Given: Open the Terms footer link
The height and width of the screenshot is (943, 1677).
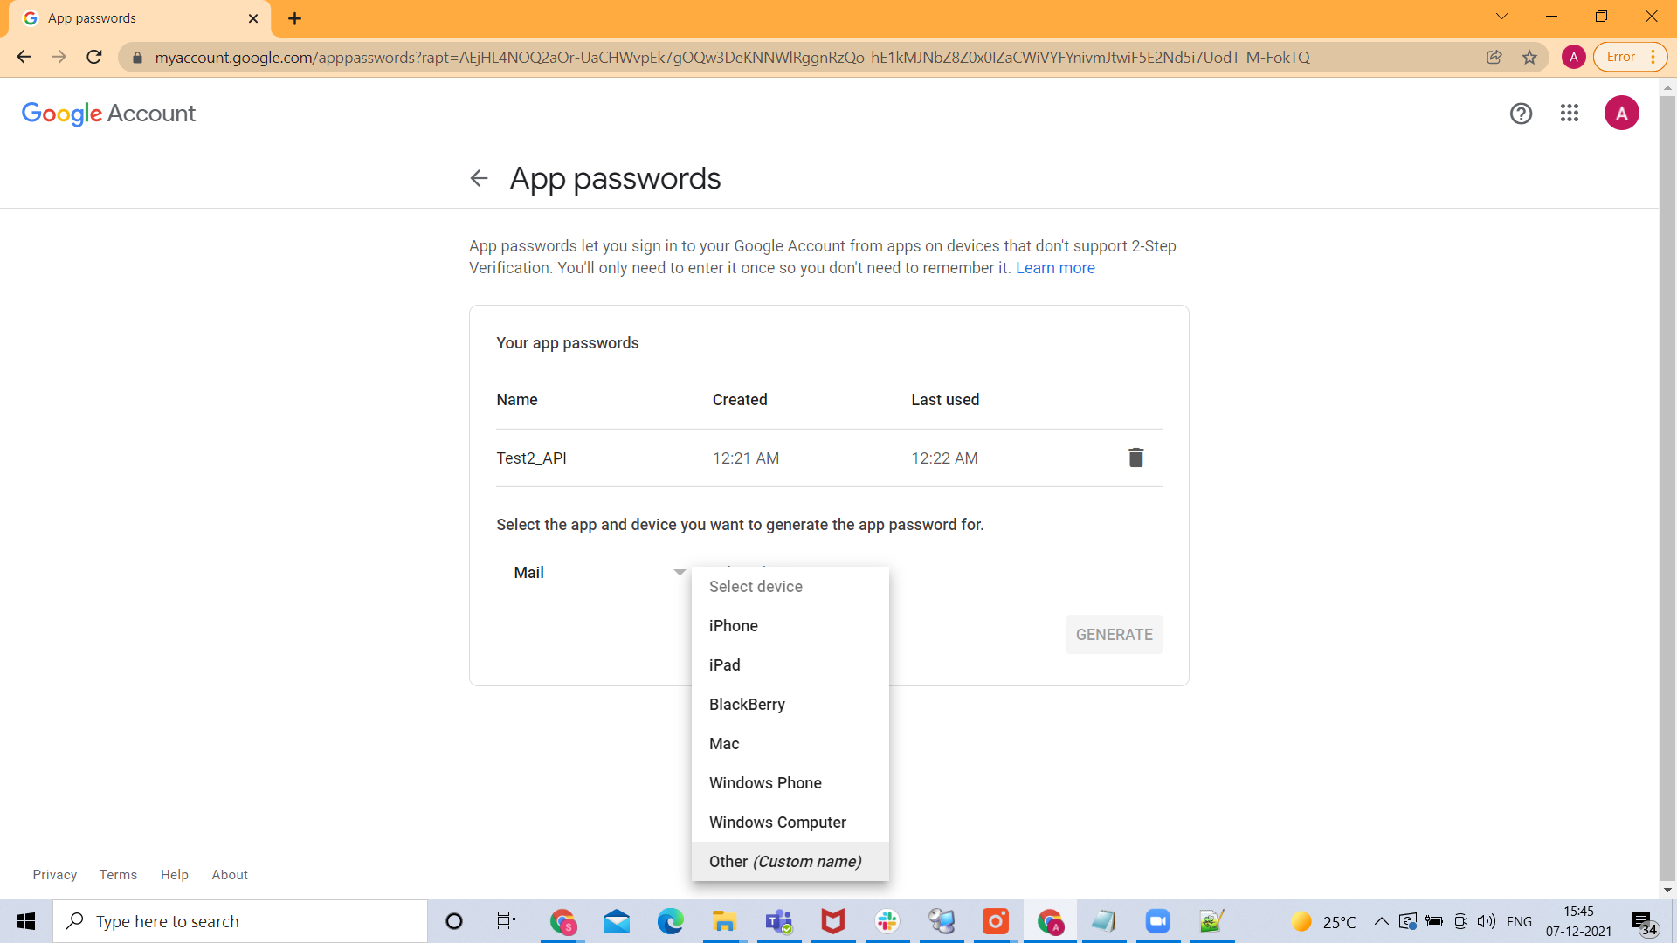Looking at the screenshot, I should click(x=118, y=875).
